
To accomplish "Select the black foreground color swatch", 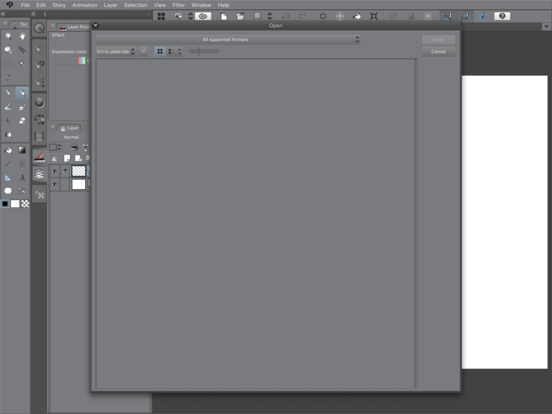I will click(x=5, y=204).
